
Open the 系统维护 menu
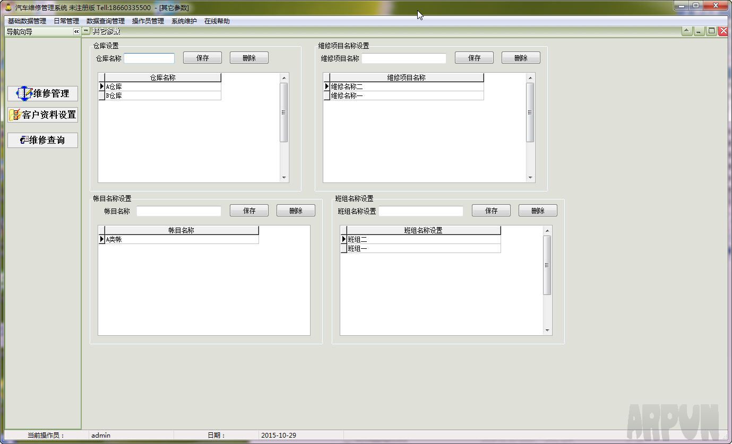point(184,21)
